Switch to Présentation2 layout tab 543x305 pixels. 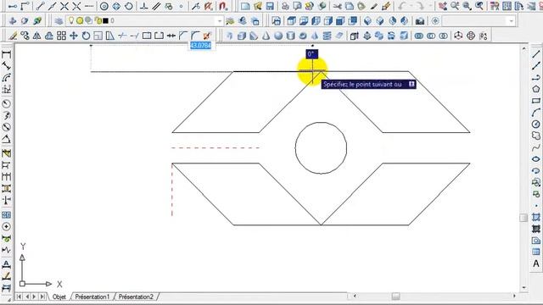(x=136, y=297)
